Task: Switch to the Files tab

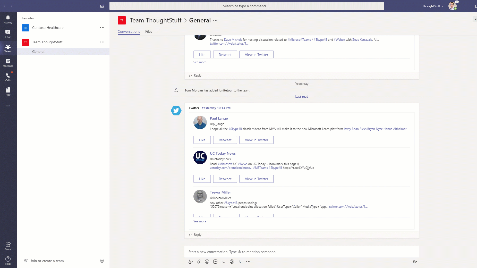Action: [149, 31]
